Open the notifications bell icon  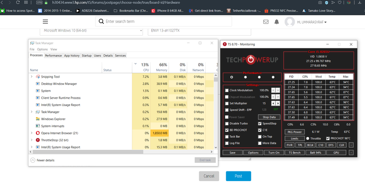tap(276, 22)
